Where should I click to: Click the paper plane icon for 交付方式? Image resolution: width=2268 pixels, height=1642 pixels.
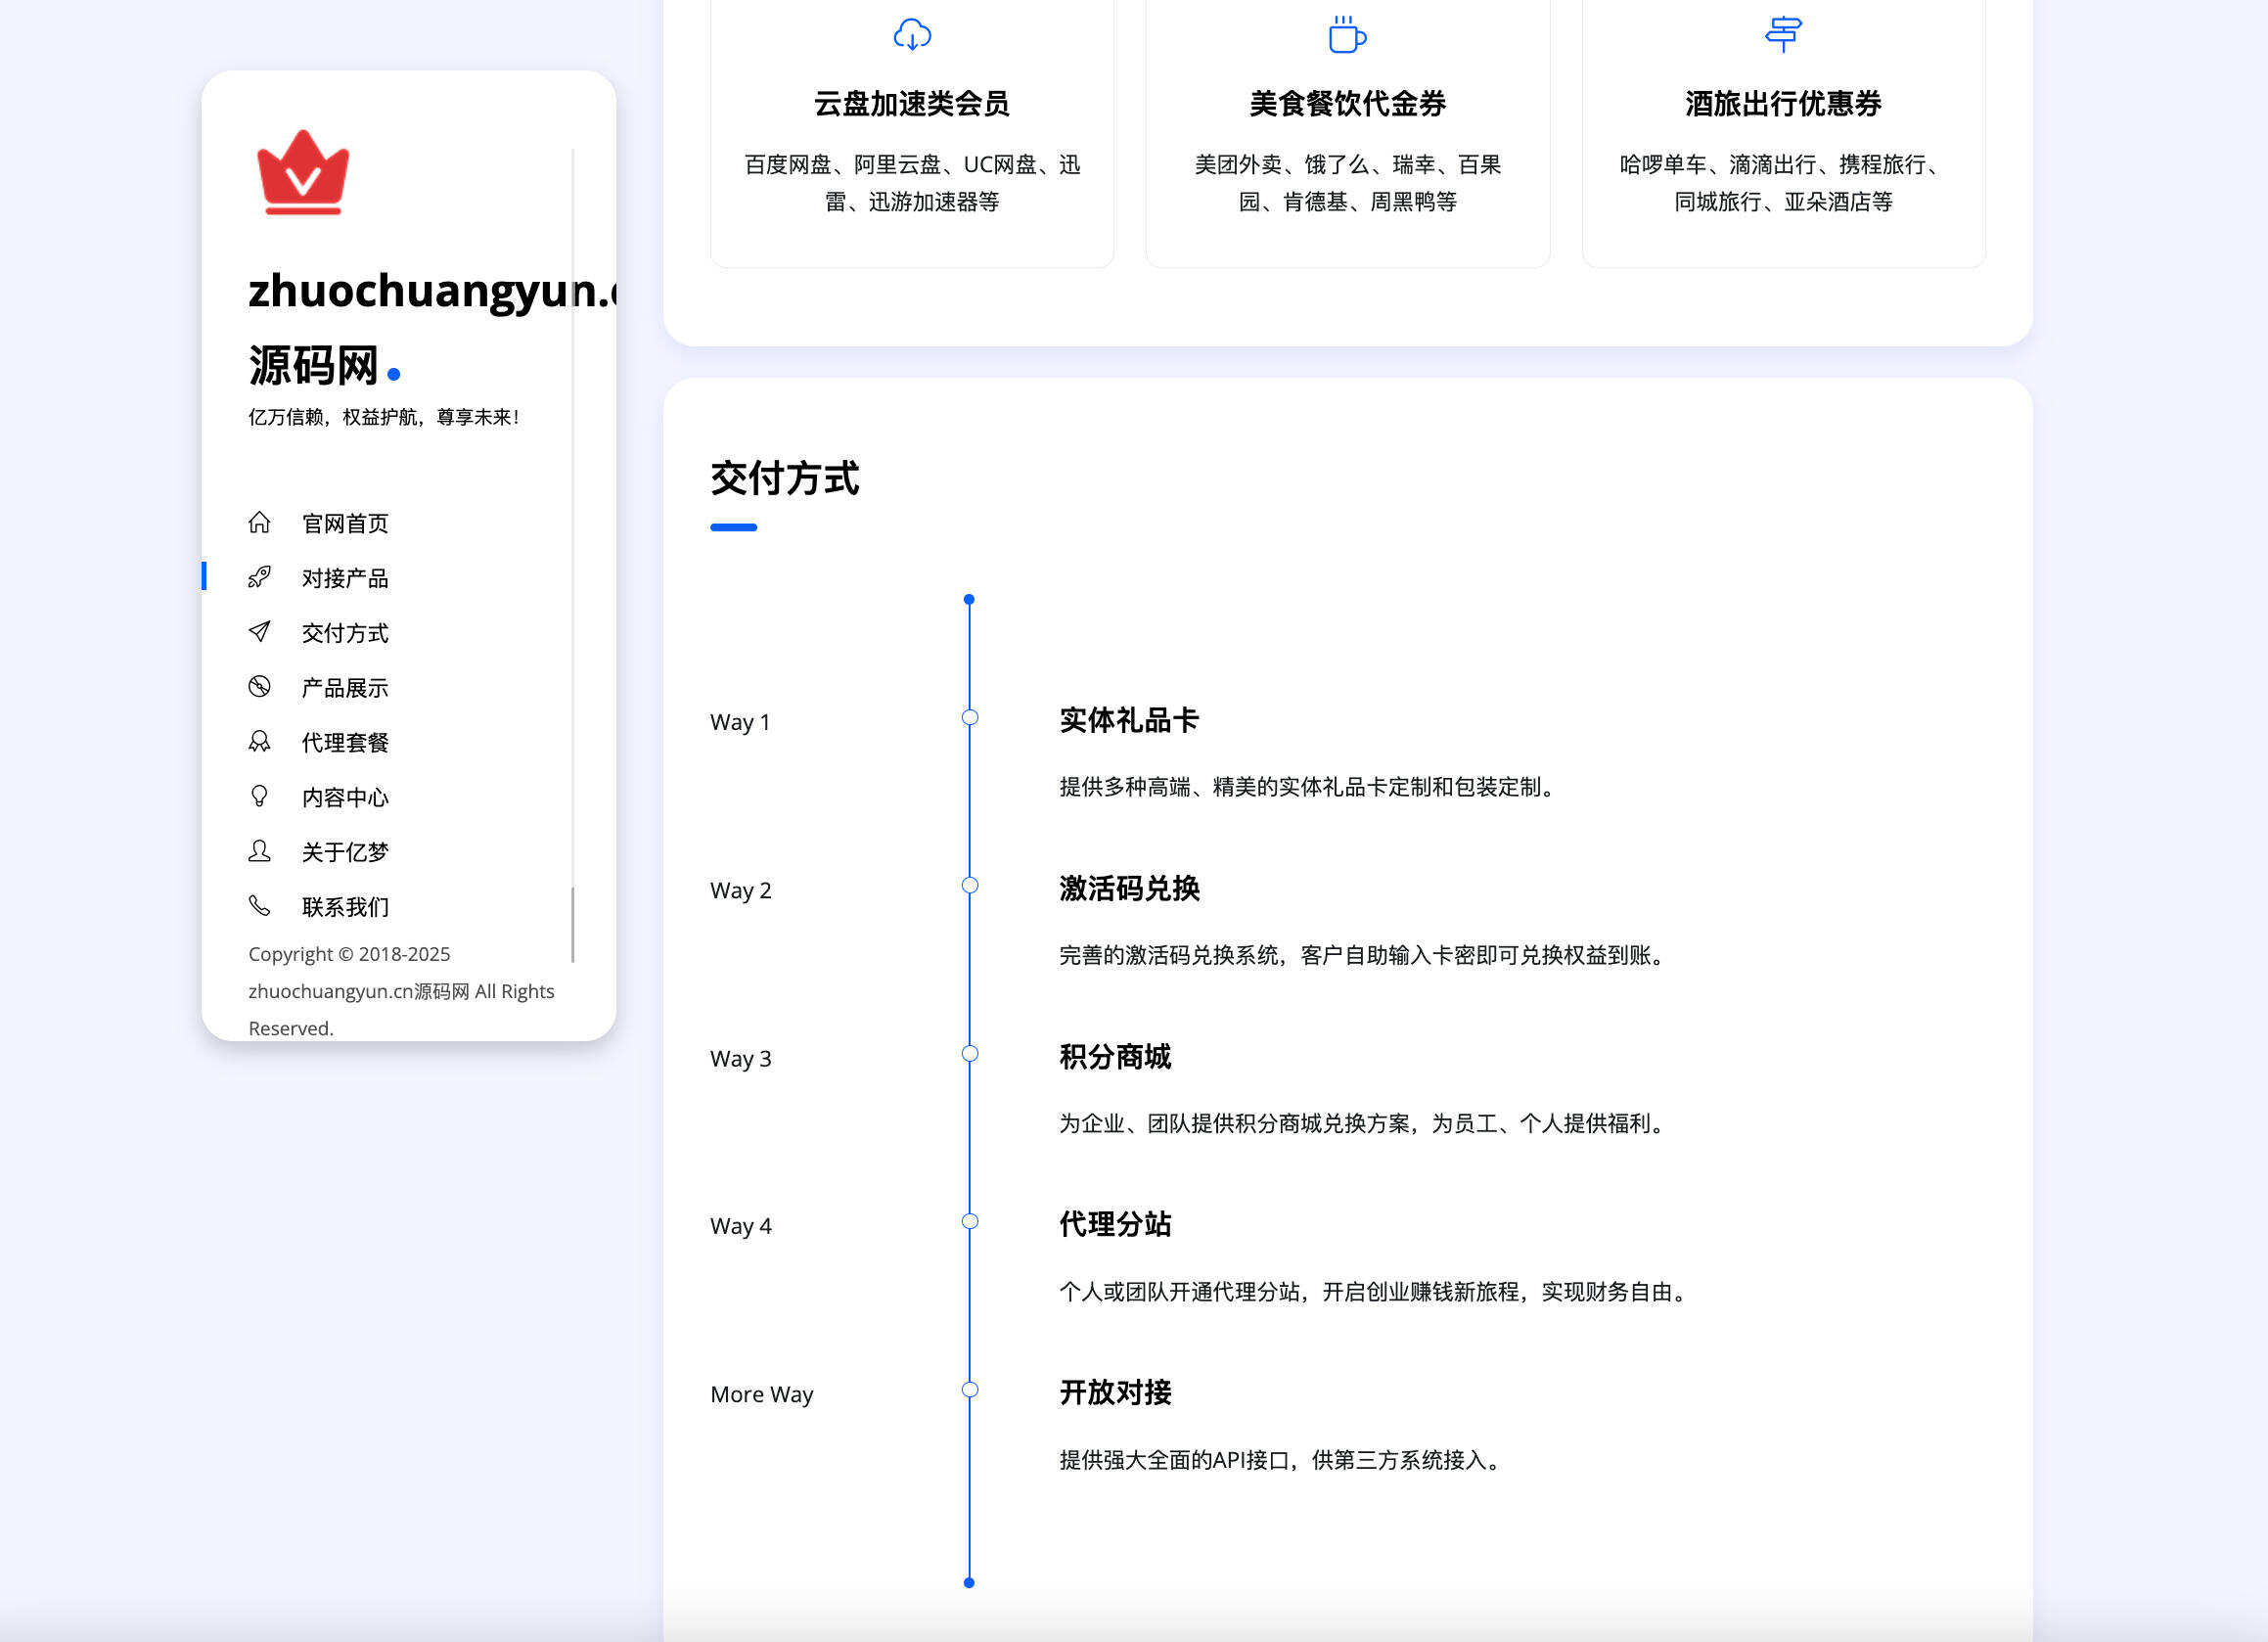(x=261, y=631)
